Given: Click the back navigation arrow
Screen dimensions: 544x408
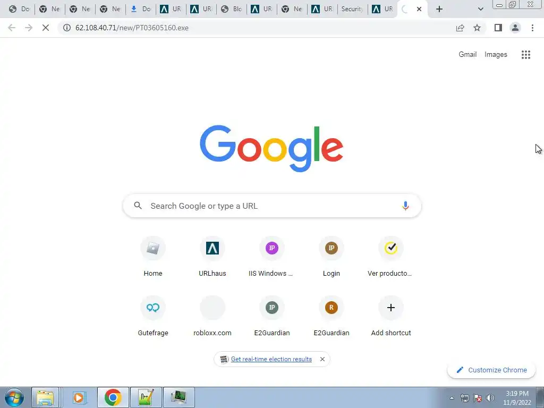Looking at the screenshot, I should (x=12, y=28).
